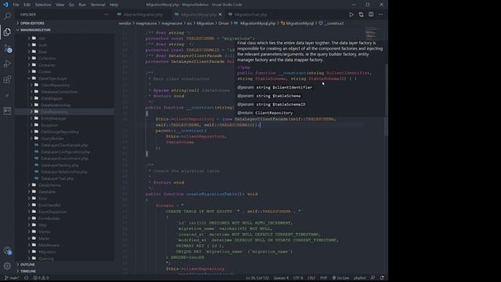Viewport: 501px width, 282px height.
Task: Open Source Control view icon
Action: pos(7,48)
